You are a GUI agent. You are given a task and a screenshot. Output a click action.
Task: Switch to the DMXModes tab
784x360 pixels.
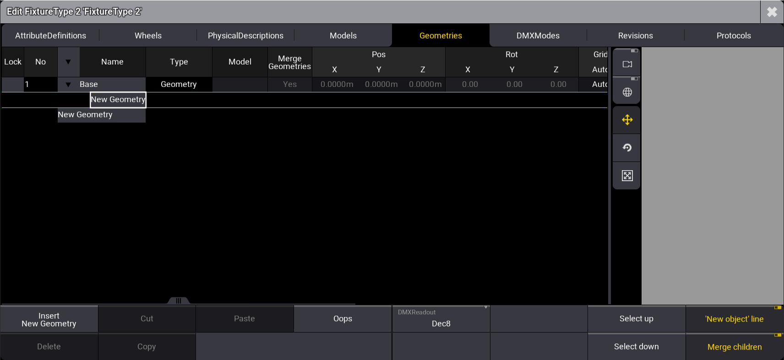(x=538, y=36)
